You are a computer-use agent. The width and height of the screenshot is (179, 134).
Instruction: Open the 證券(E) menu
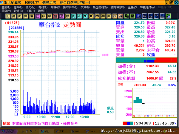[x=18, y=7]
